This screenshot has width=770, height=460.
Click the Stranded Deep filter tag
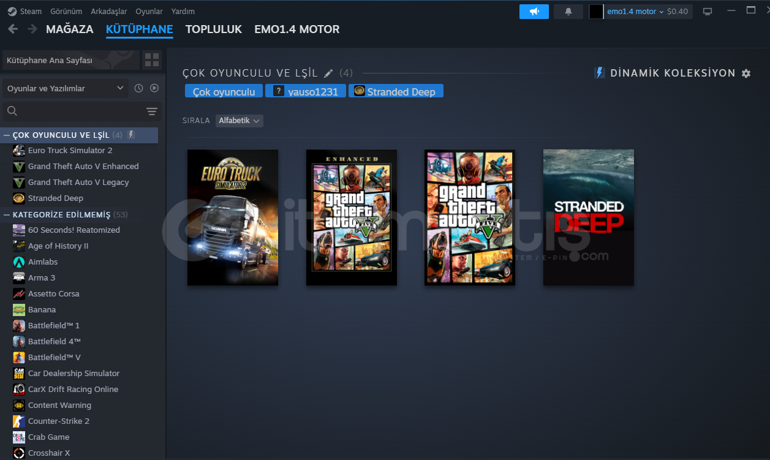tap(396, 91)
